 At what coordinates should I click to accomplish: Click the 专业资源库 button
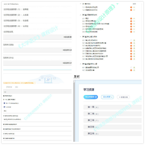[x=91, y=97]
